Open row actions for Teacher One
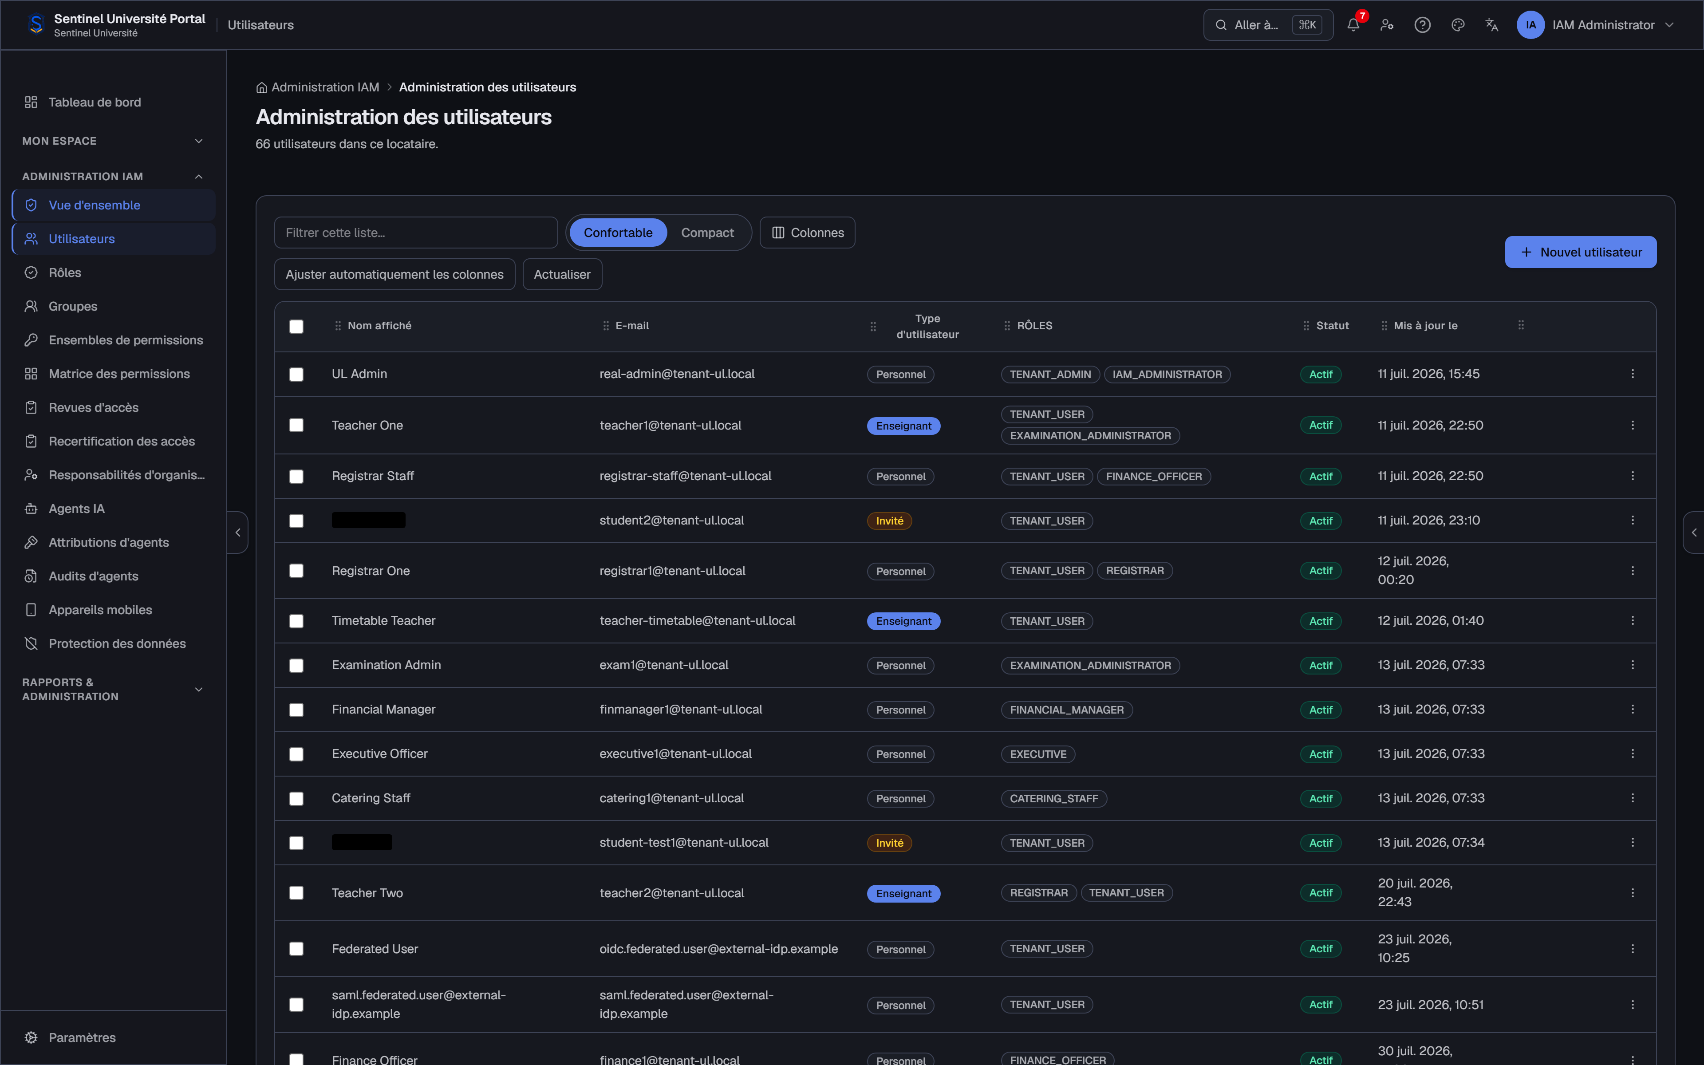The height and width of the screenshot is (1065, 1704). [1632, 426]
